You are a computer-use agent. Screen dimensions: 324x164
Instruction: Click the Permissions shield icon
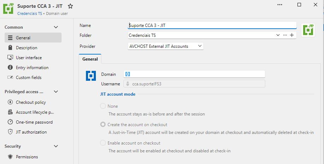10,157
